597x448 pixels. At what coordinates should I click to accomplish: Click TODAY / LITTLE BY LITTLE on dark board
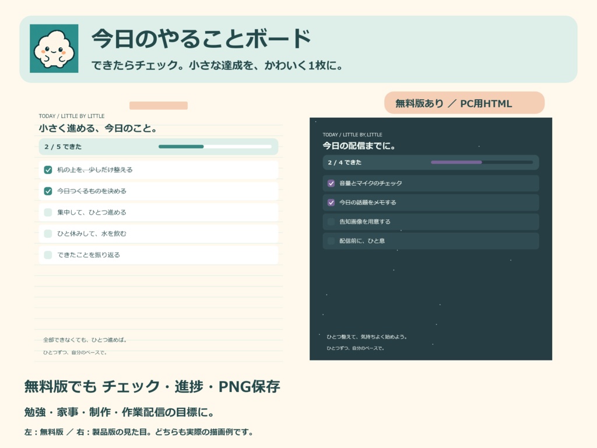click(353, 135)
